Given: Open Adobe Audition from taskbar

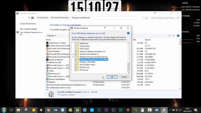Looking at the screenshot, I should pyautogui.click(x=121, y=110).
